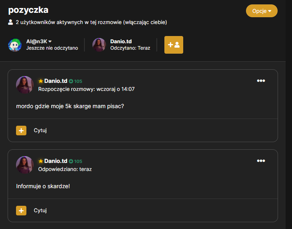Click reputation 105 badge in second message
The height and width of the screenshot is (229, 292).
[x=76, y=161]
